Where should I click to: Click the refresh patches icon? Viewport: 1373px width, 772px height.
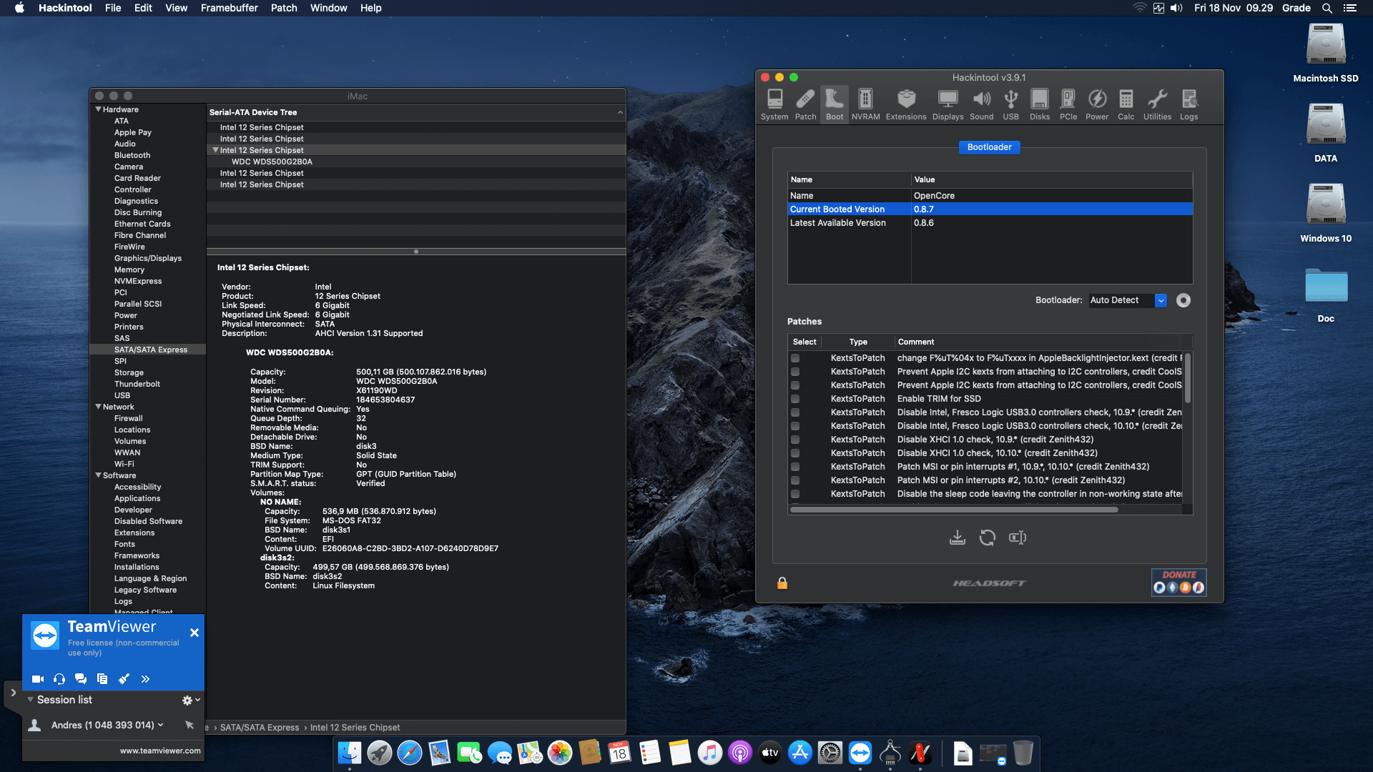pos(988,538)
